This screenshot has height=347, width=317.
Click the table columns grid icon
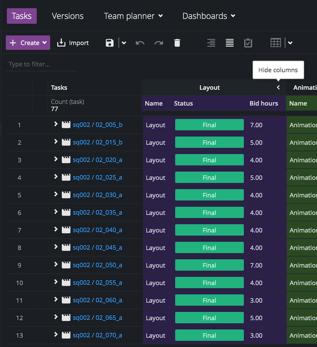(x=276, y=43)
